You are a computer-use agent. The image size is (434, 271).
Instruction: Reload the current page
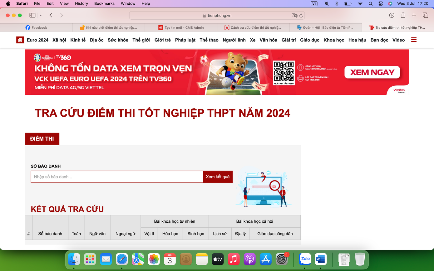[x=300, y=15]
